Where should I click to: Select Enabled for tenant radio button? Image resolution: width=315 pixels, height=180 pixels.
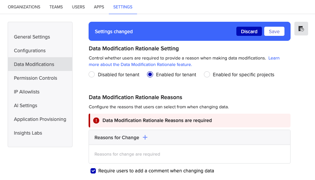150,75
